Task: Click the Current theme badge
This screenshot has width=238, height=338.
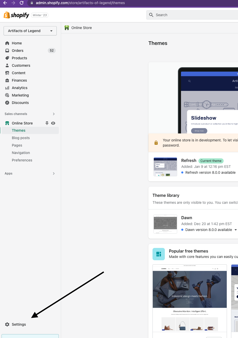Action: click(211, 161)
